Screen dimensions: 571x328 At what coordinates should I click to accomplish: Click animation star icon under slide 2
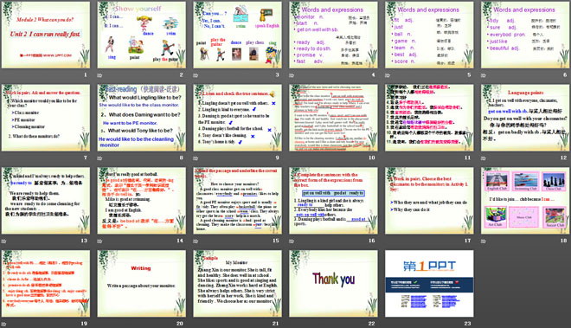click(x=99, y=75)
